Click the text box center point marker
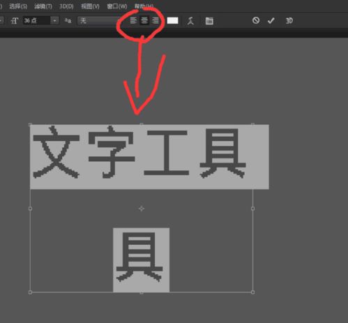 142,209
